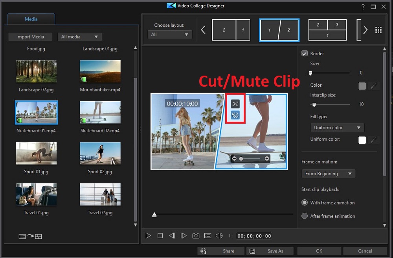Click the volume speaker icon in playback bar
Screen dimensions: 393x258
coord(219,236)
